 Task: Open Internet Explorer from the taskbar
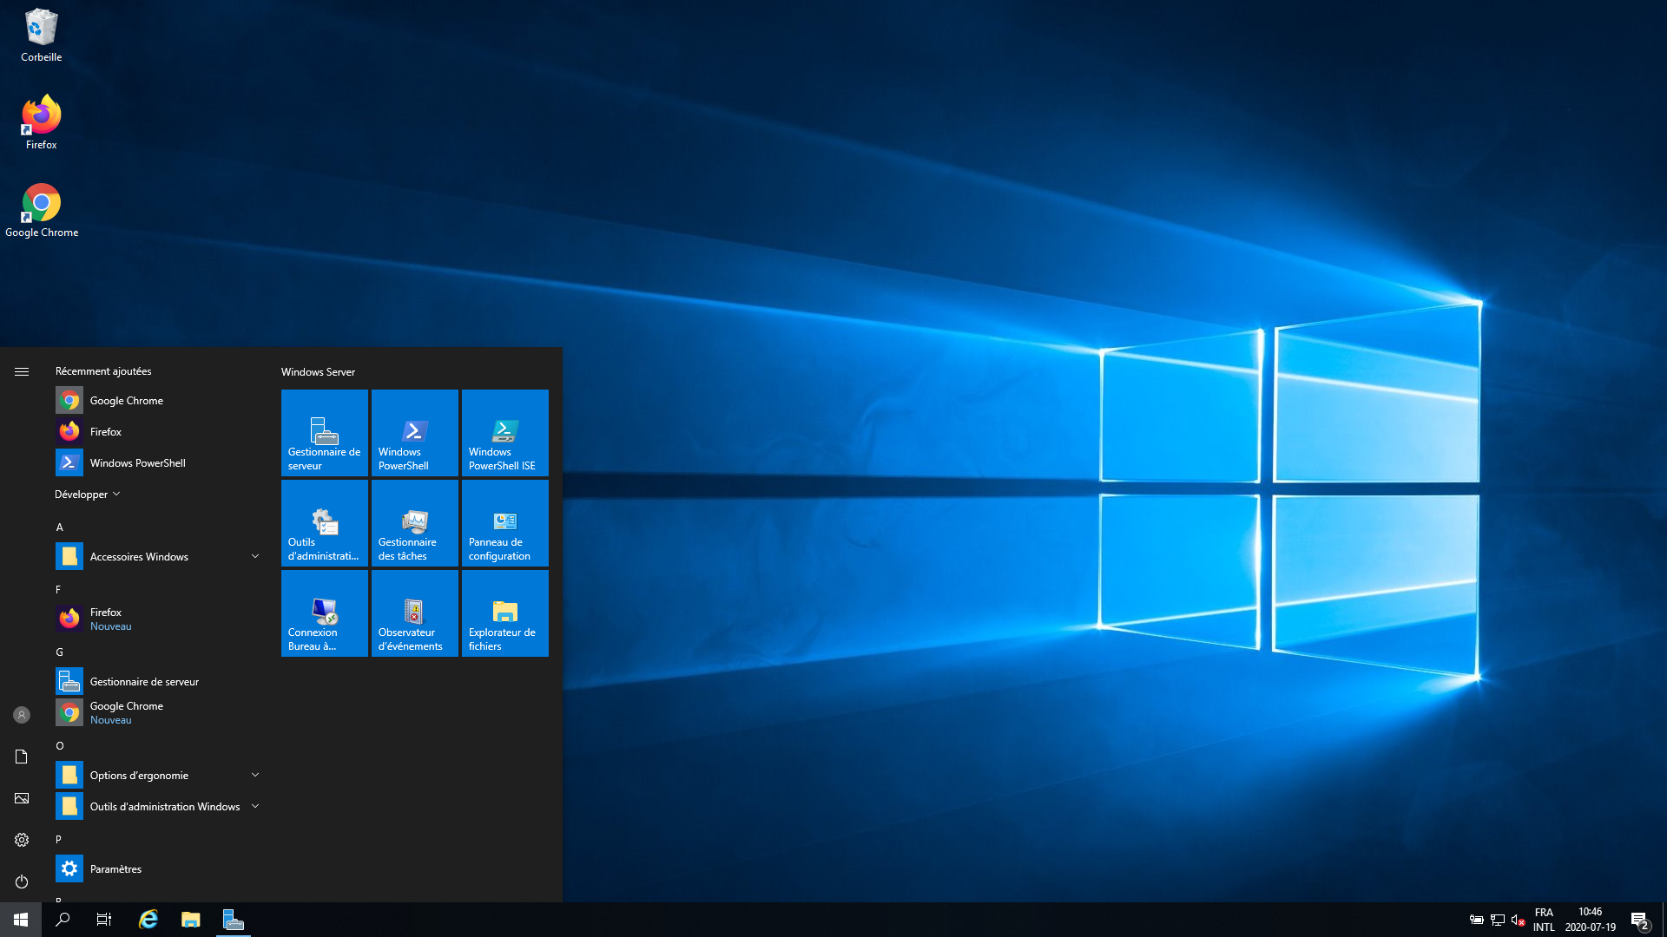[148, 920]
